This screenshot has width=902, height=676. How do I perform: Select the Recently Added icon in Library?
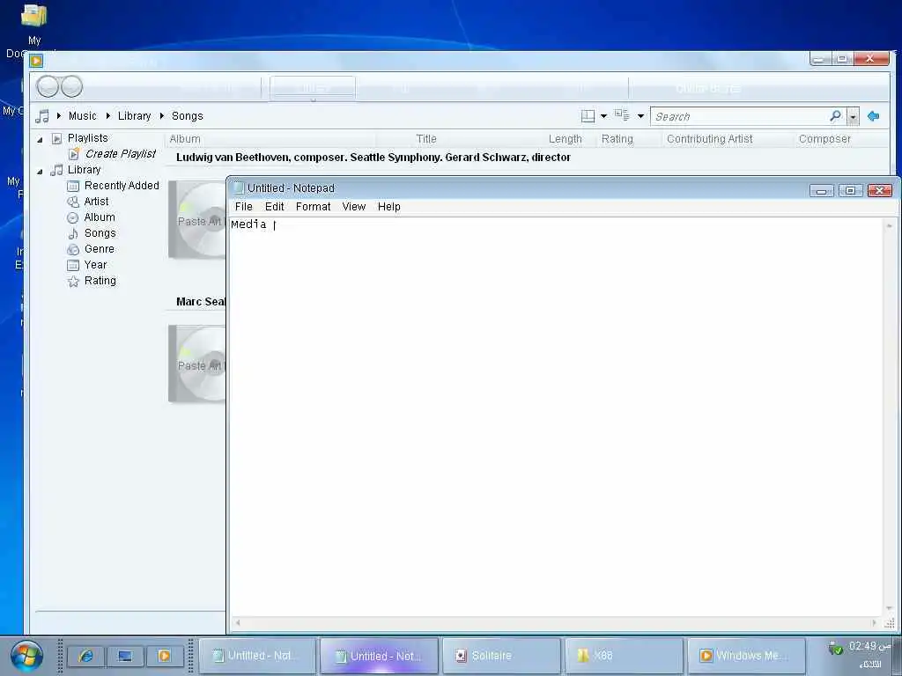tap(73, 186)
